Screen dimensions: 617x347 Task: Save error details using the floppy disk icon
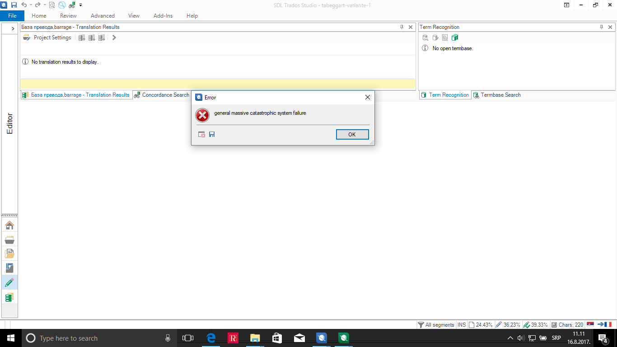[x=212, y=134]
